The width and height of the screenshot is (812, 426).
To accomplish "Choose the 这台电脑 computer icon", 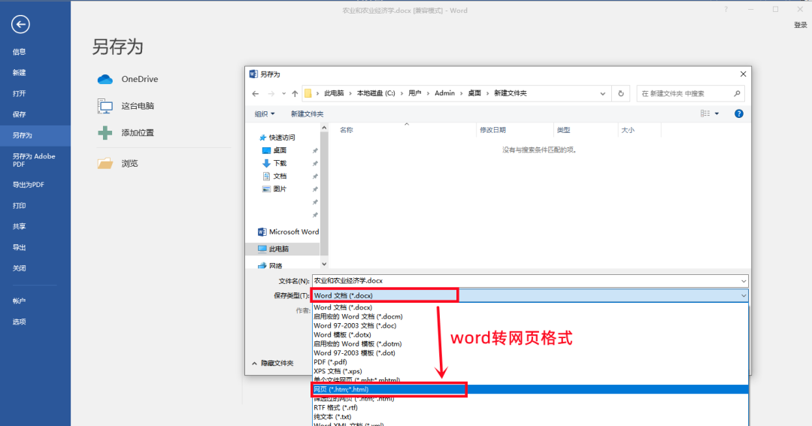I will click(105, 106).
